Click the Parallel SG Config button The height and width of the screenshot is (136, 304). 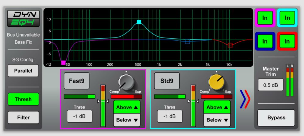click(x=23, y=71)
